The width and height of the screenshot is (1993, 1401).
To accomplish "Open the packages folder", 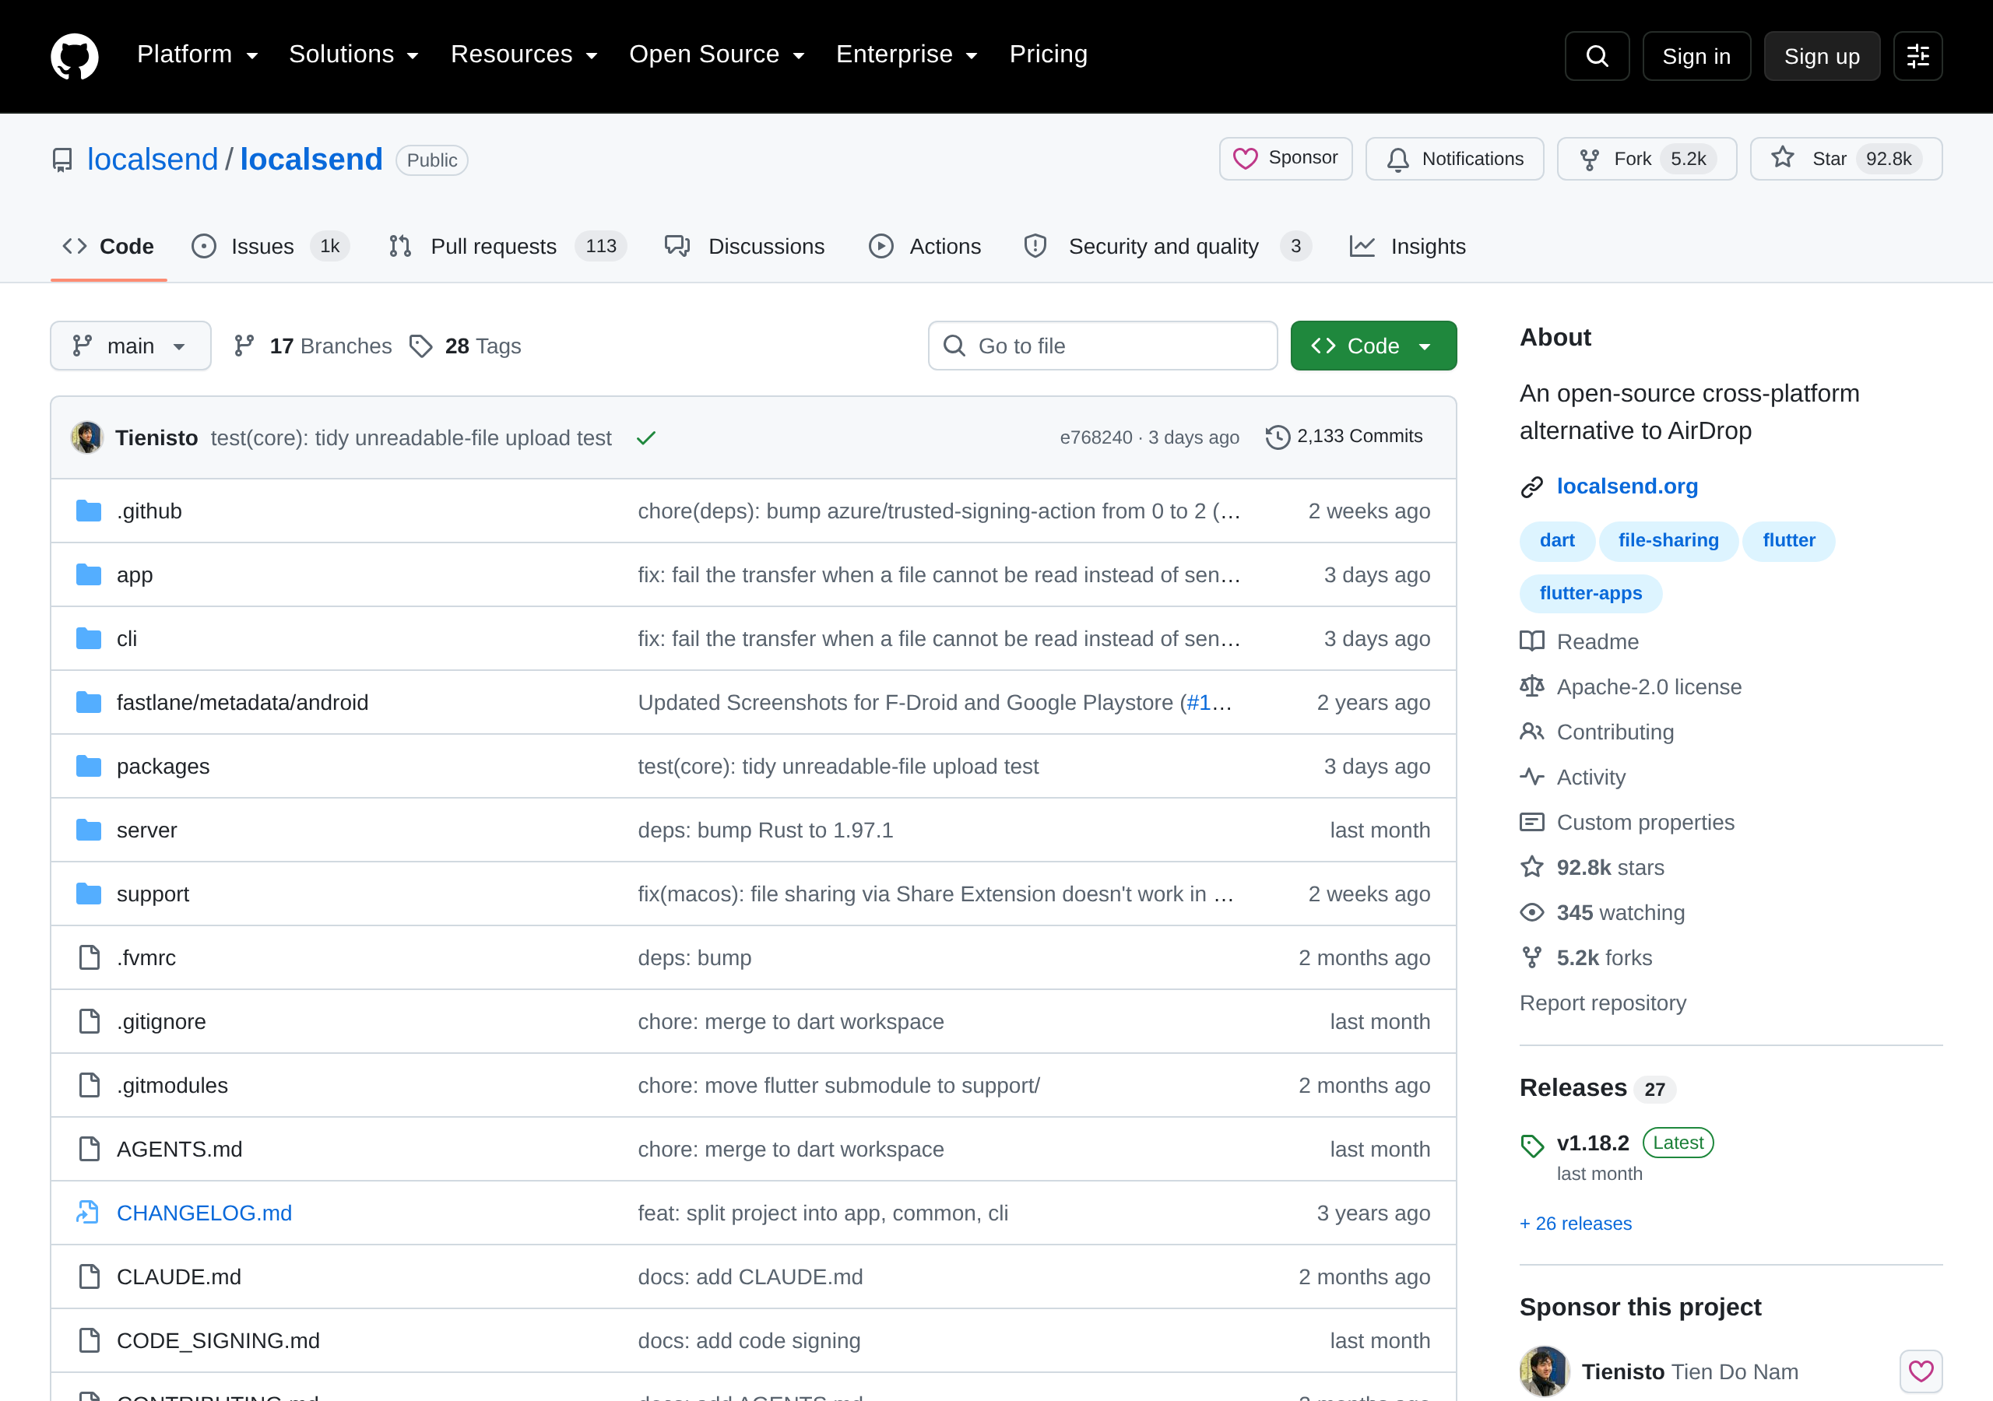I will pyautogui.click(x=163, y=766).
